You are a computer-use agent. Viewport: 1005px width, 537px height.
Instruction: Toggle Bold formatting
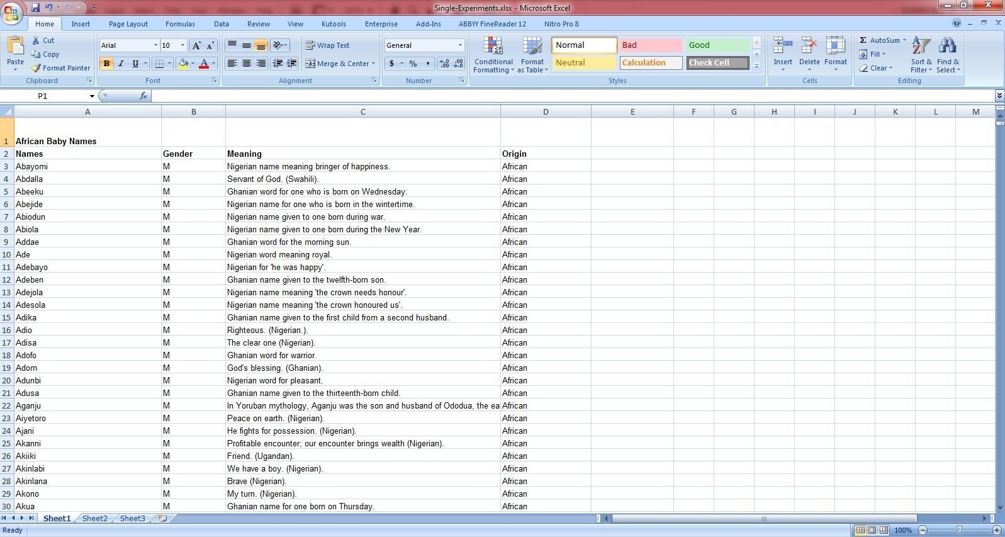click(x=106, y=64)
